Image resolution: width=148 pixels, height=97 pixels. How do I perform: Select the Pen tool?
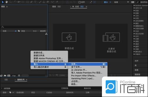(31, 2)
